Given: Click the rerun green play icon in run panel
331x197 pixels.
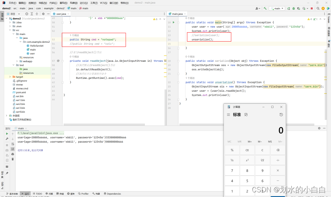Looking at the screenshot, I should coord(7,134).
